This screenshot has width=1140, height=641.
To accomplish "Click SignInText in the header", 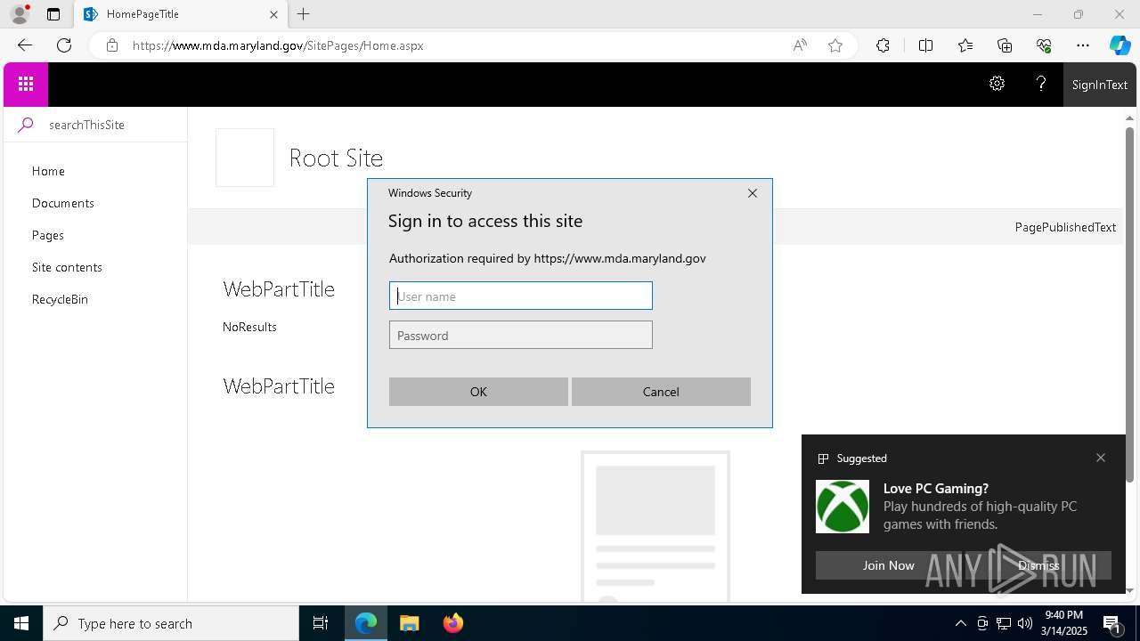I will tap(1100, 85).
